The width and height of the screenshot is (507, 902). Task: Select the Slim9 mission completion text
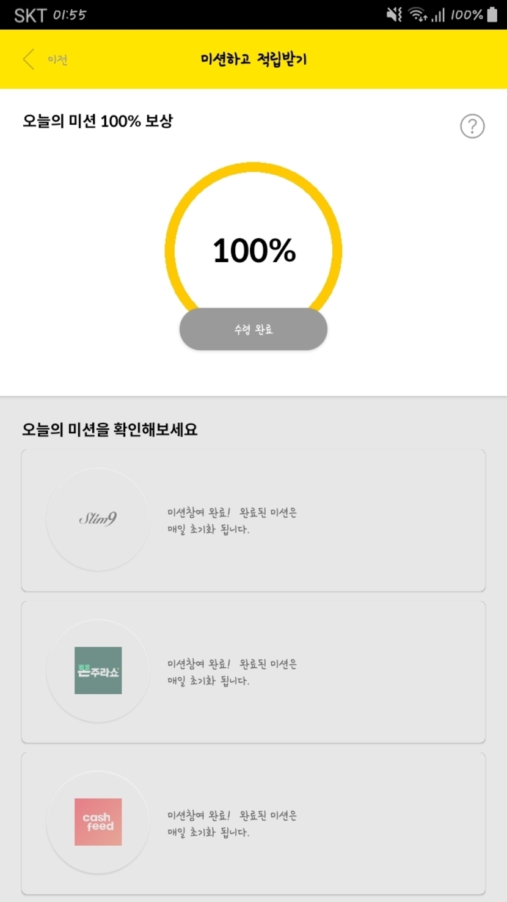click(232, 521)
